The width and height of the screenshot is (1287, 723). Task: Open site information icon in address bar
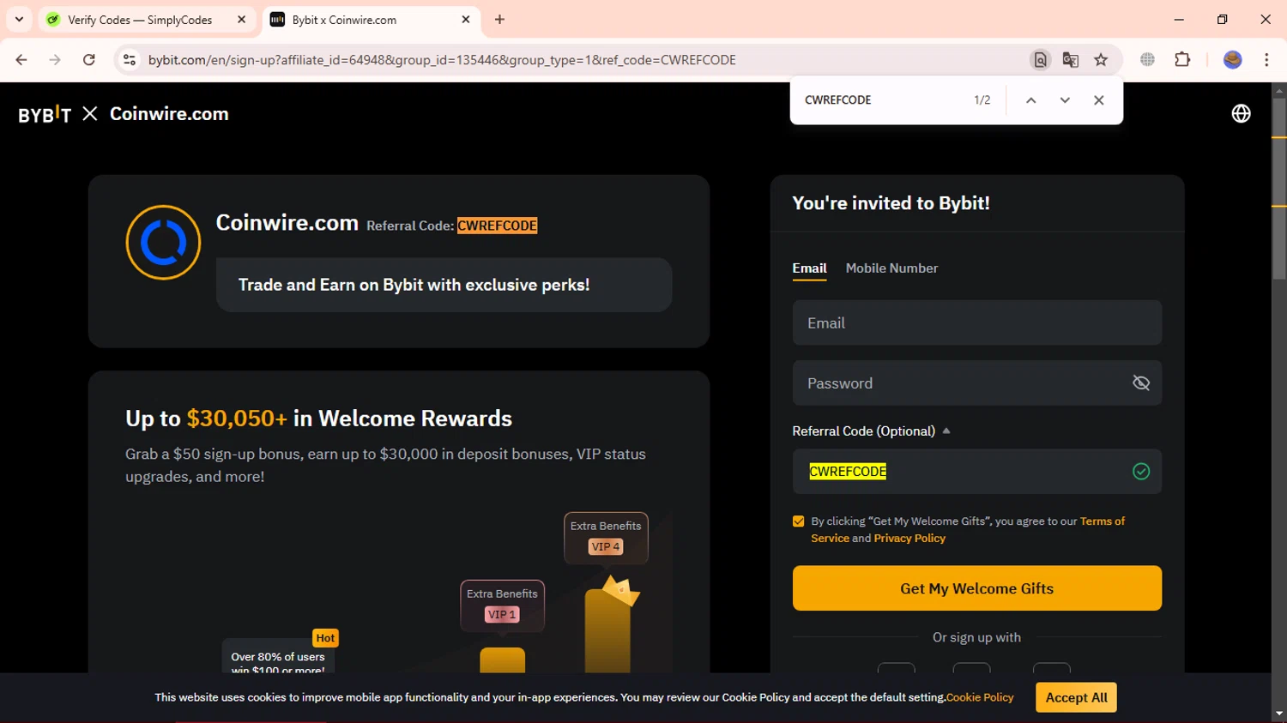(x=130, y=60)
